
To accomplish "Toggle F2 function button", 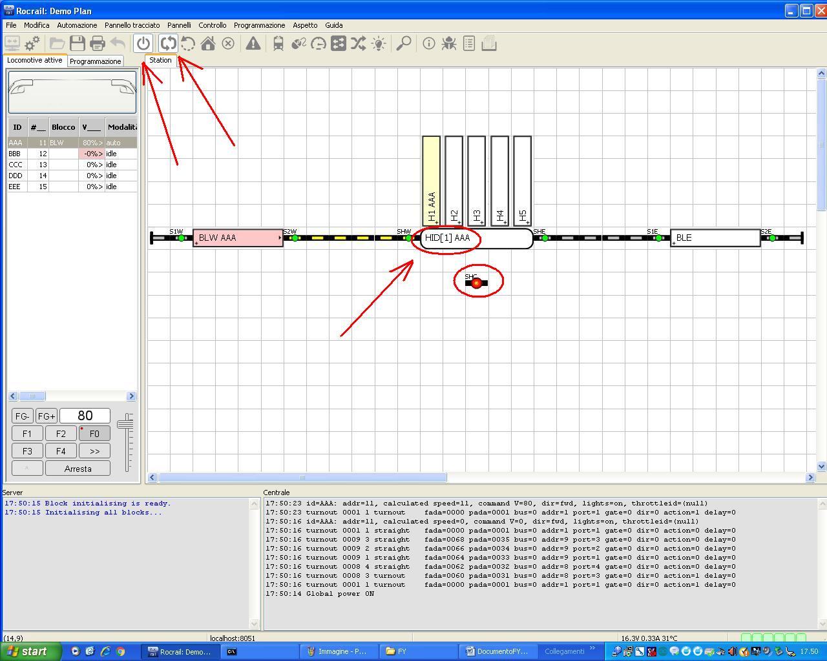I will tap(61, 434).
